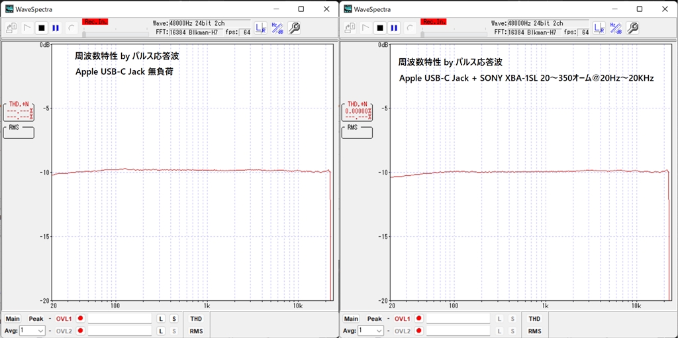678x338 pixels.
Task: Click the WaveSpectra title icon in right window
Action: (348, 9)
